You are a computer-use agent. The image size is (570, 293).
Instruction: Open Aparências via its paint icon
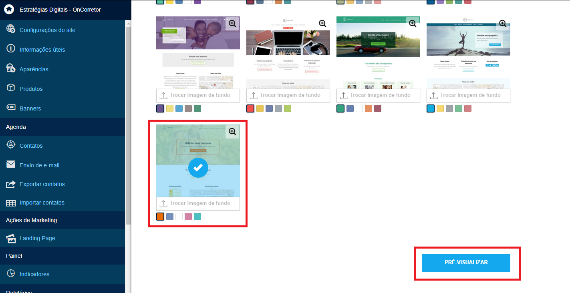click(x=11, y=68)
